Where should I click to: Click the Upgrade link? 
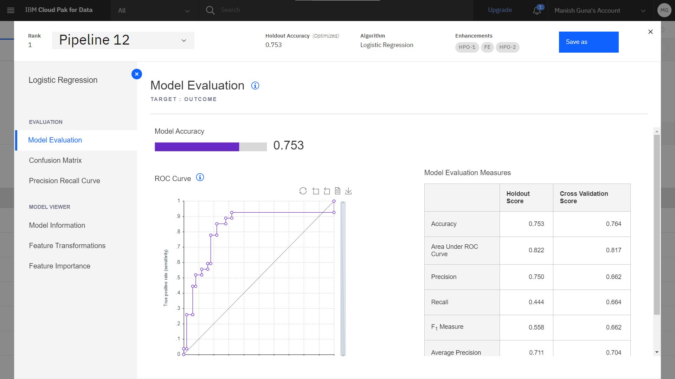tap(500, 10)
